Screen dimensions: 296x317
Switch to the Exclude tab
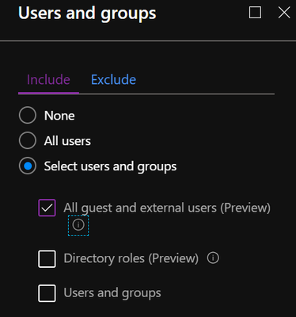[x=113, y=80]
